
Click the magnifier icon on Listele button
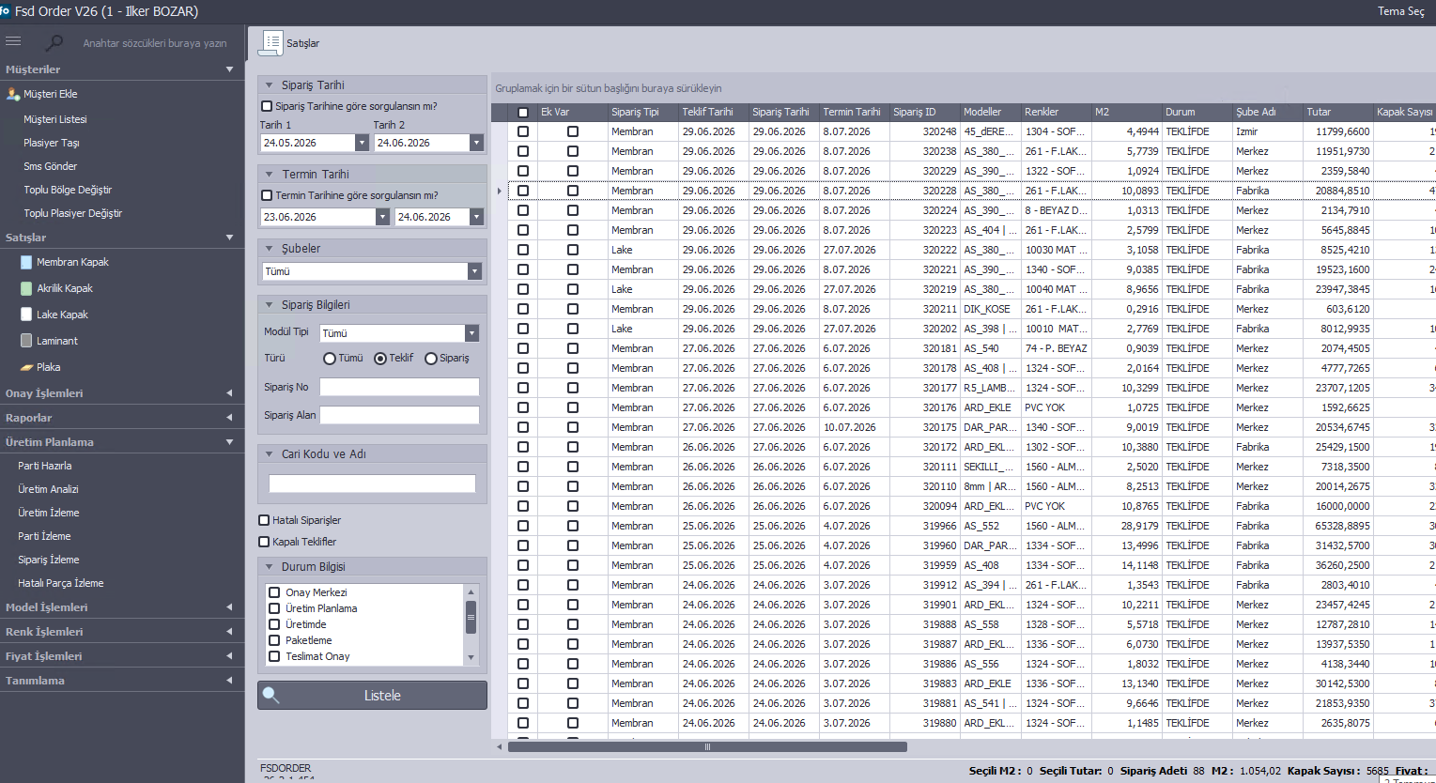pos(271,695)
